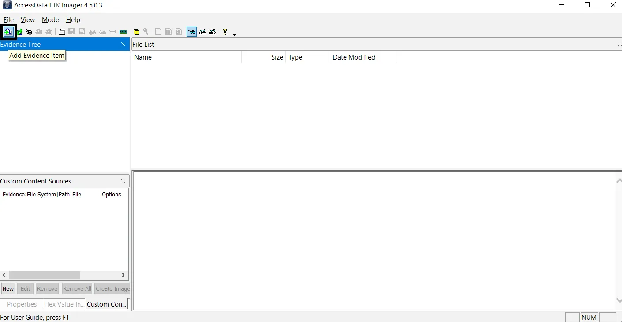Viewport: 622px width, 322px height.
Task: Click the right arrow of horizontal scrollbar
Action: pyautogui.click(x=124, y=275)
